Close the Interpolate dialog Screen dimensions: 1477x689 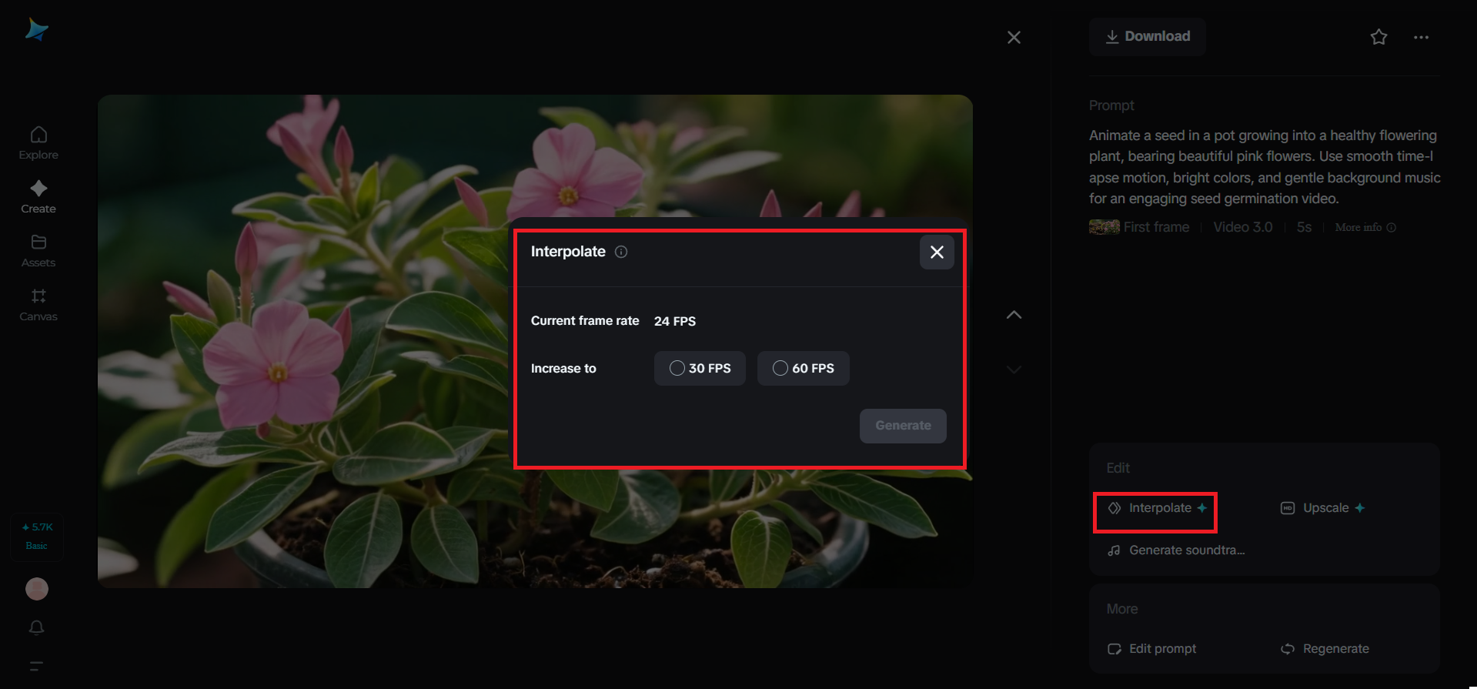pyautogui.click(x=937, y=253)
